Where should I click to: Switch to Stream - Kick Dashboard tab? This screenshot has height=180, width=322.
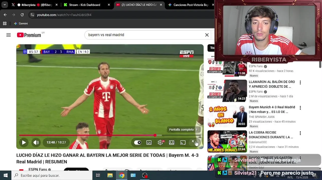pos(87,5)
